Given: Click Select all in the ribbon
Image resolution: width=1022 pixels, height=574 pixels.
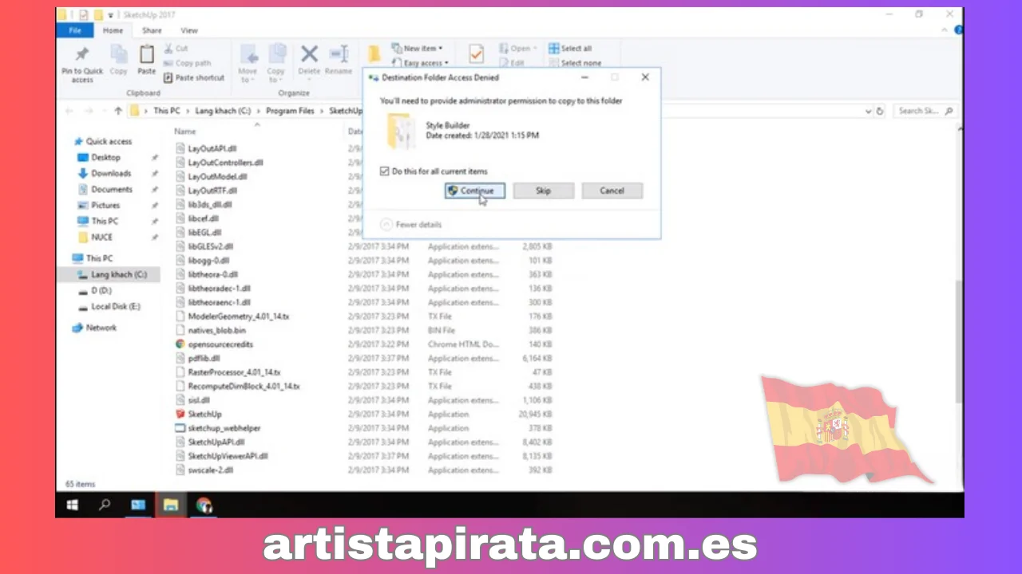Looking at the screenshot, I should pos(570,49).
